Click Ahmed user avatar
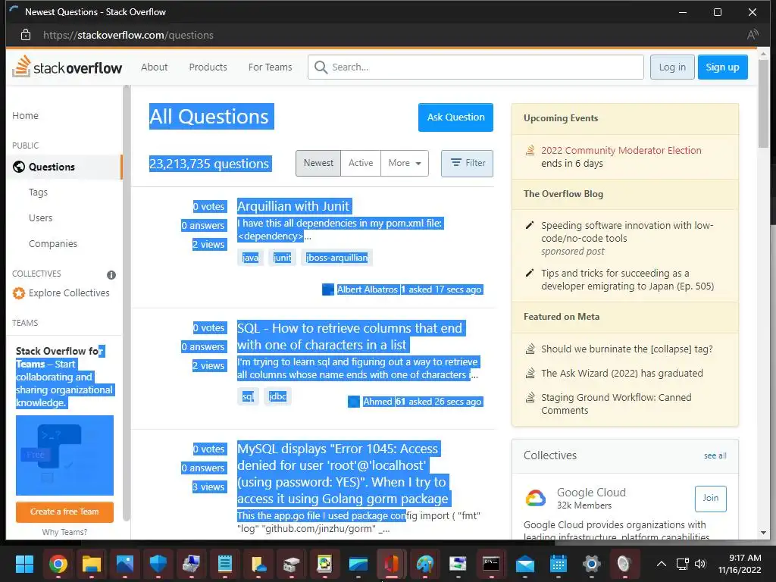The height and width of the screenshot is (582, 776). [x=353, y=402]
